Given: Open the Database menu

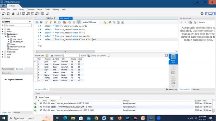Looking at the screenshot, I should (31, 9).
